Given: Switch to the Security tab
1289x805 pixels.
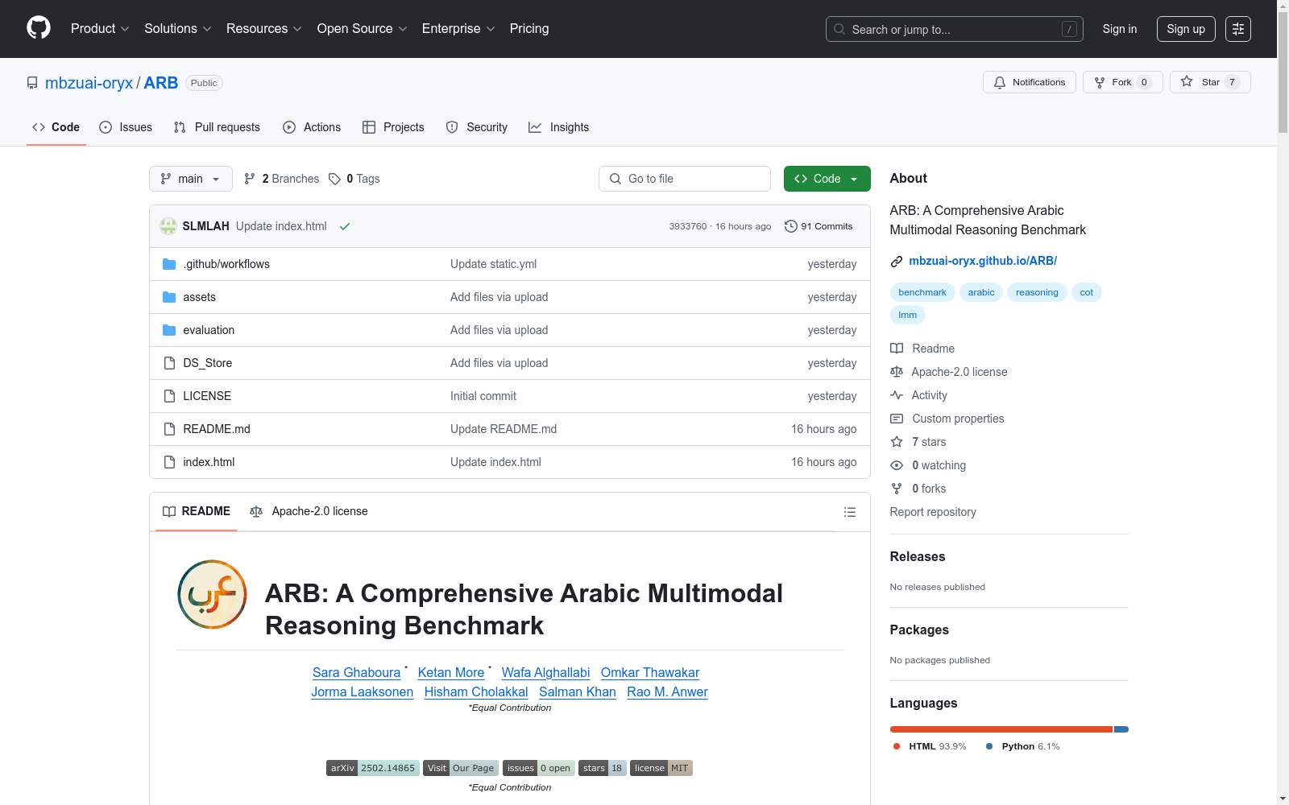Looking at the screenshot, I should tap(477, 127).
